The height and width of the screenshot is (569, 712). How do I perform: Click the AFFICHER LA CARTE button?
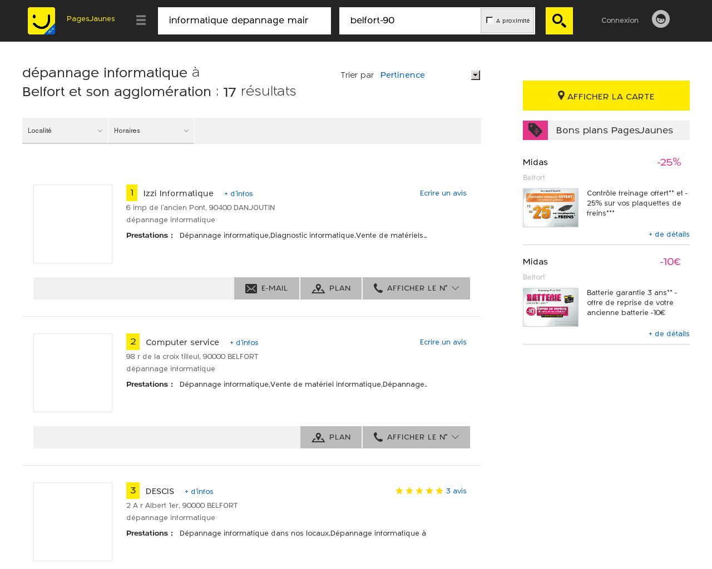(606, 96)
